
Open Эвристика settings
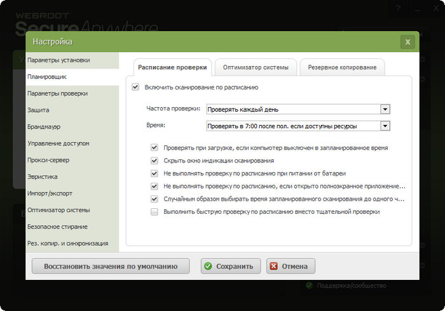tap(72, 176)
